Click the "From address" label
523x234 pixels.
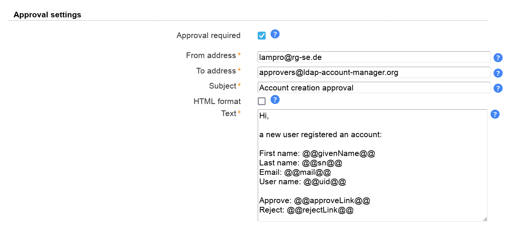coord(211,55)
